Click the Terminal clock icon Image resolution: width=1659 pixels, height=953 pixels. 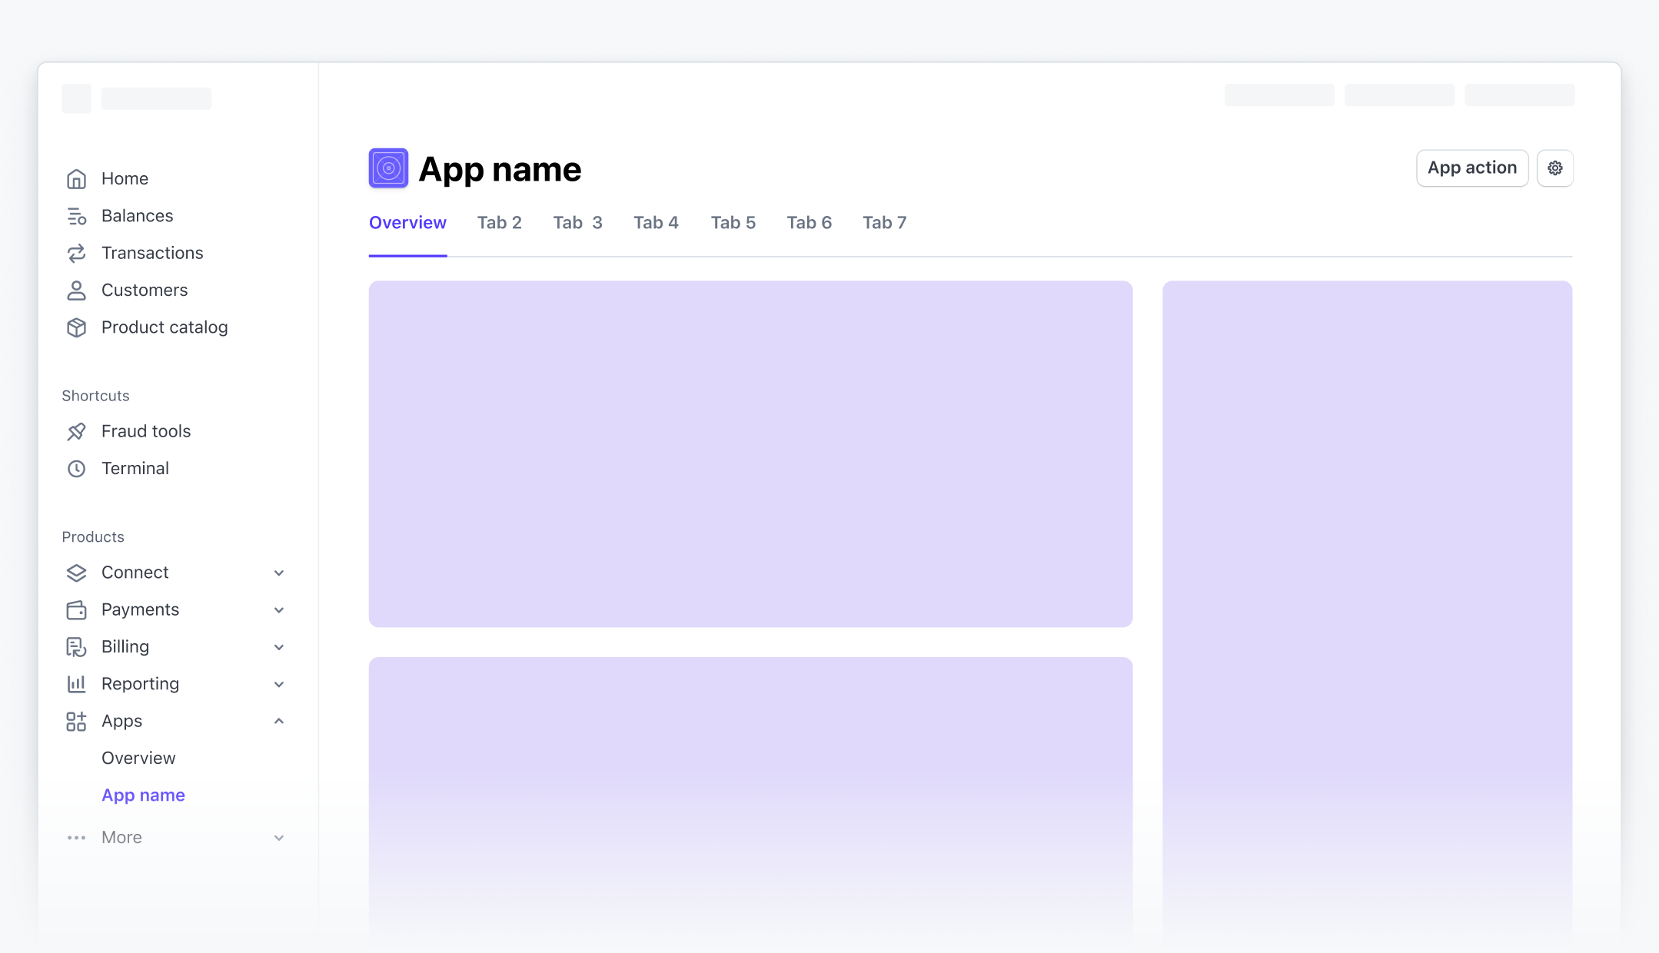[x=76, y=469]
